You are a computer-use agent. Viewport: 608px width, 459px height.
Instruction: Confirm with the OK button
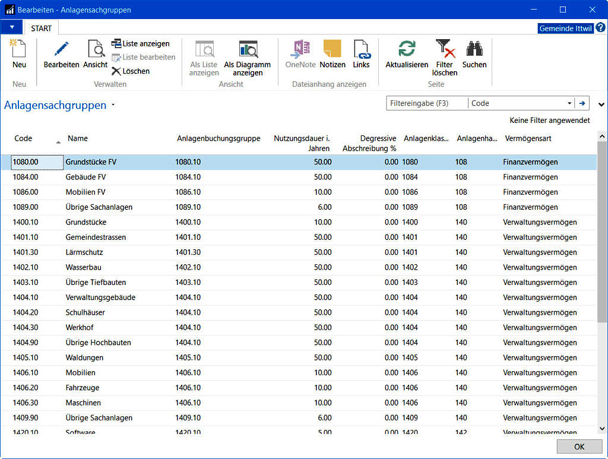click(x=579, y=447)
